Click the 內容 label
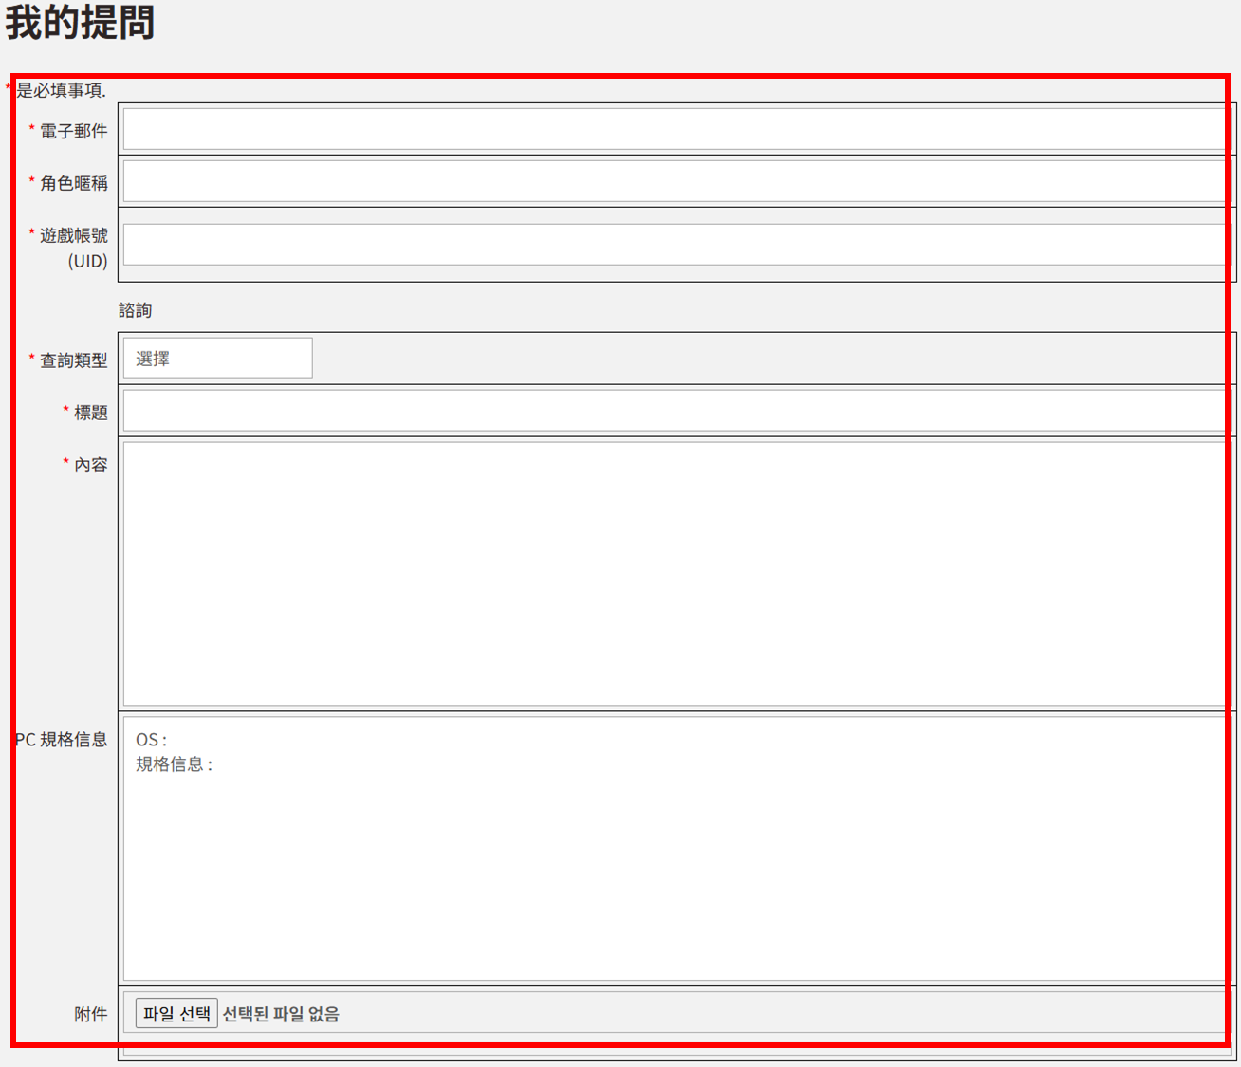 pyautogui.click(x=90, y=465)
